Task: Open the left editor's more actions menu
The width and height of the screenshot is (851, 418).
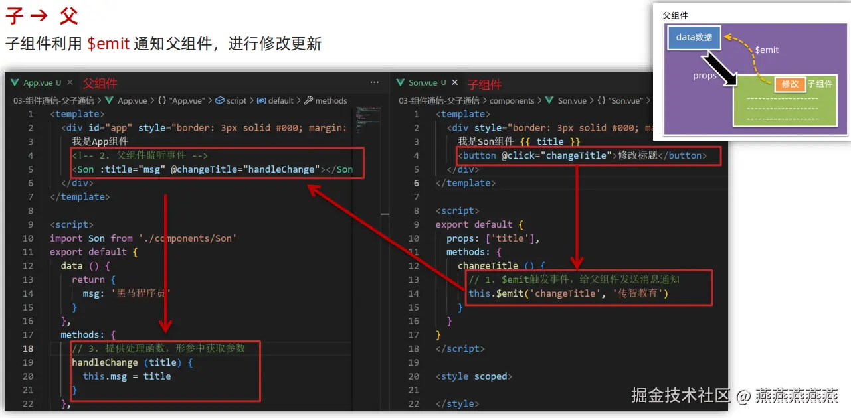Action: [x=375, y=82]
